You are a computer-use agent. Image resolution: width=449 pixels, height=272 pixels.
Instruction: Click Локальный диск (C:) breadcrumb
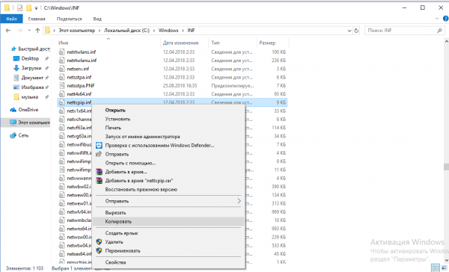[126, 31]
